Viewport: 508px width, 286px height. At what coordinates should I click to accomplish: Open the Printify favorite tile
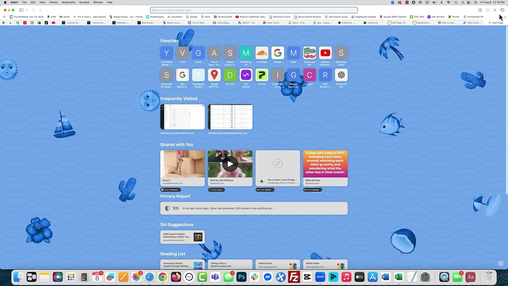click(x=262, y=75)
